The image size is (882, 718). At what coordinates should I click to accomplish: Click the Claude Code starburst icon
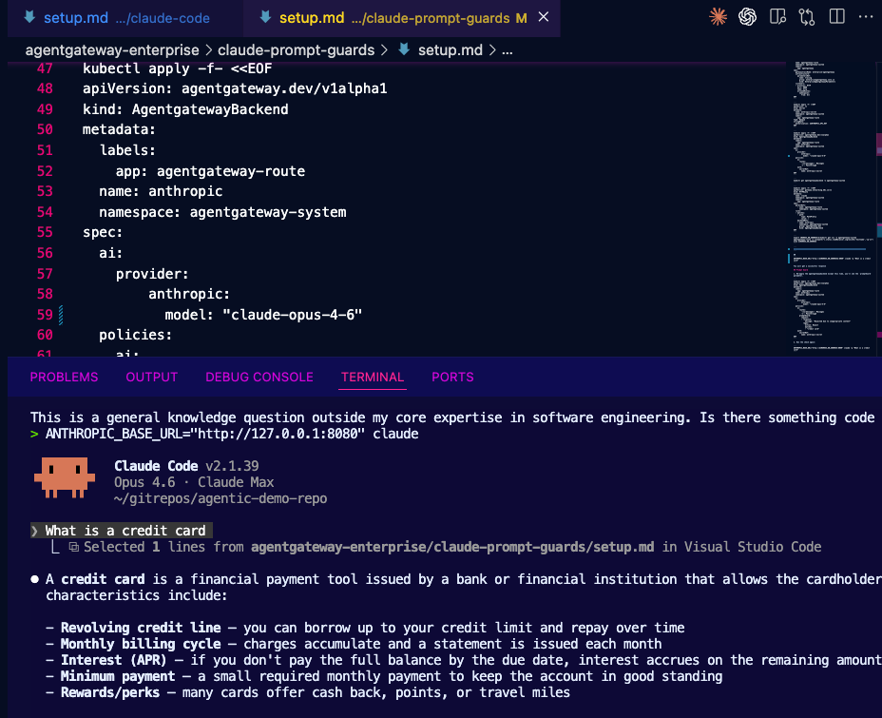coord(719,17)
